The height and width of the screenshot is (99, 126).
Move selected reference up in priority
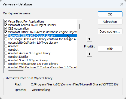click(x=89, y=39)
